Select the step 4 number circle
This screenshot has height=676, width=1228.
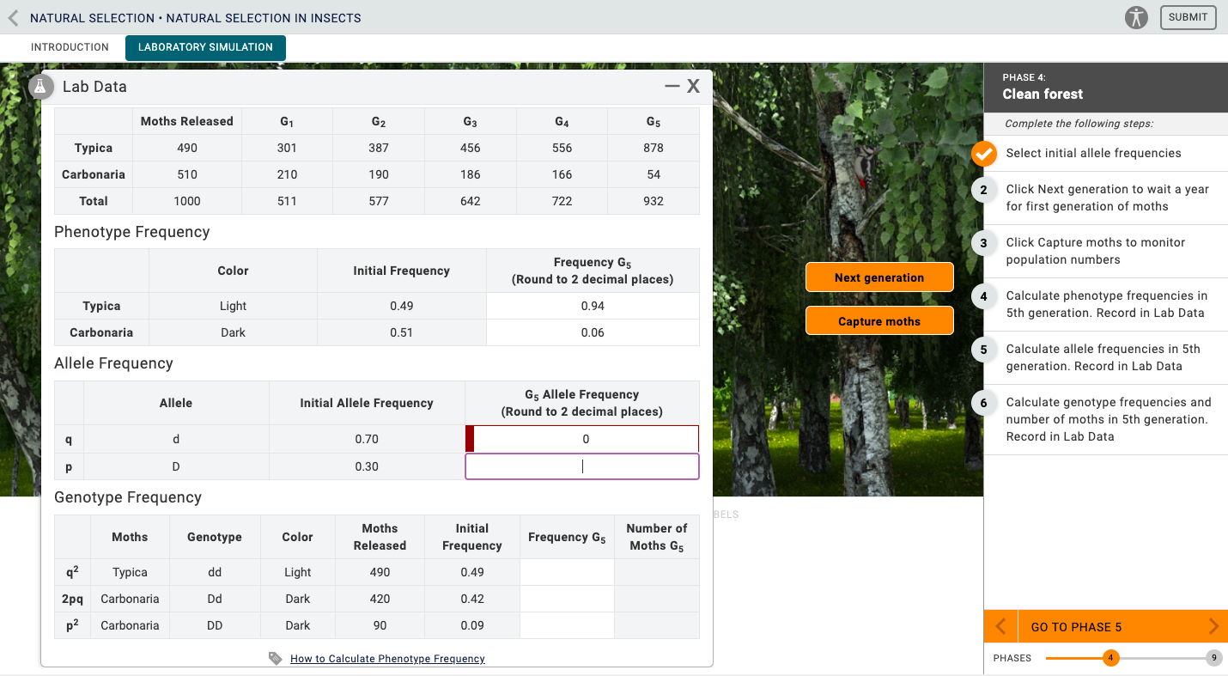tap(984, 295)
